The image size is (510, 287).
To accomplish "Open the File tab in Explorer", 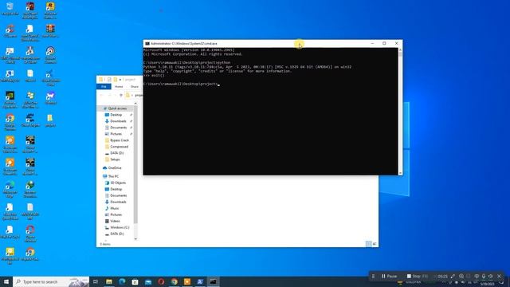I will coord(104,87).
